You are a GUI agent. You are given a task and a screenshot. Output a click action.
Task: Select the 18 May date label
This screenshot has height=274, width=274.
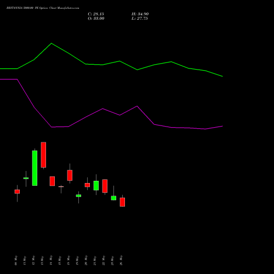pos(68,260)
